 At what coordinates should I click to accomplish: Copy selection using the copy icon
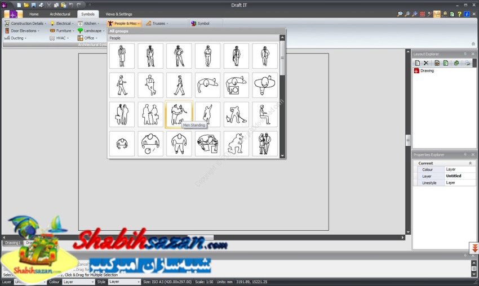[x=56, y=5]
